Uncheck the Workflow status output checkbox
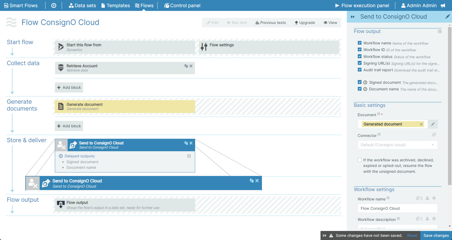The width and height of the screenshot is (452, 240). (x=360, y=56)
